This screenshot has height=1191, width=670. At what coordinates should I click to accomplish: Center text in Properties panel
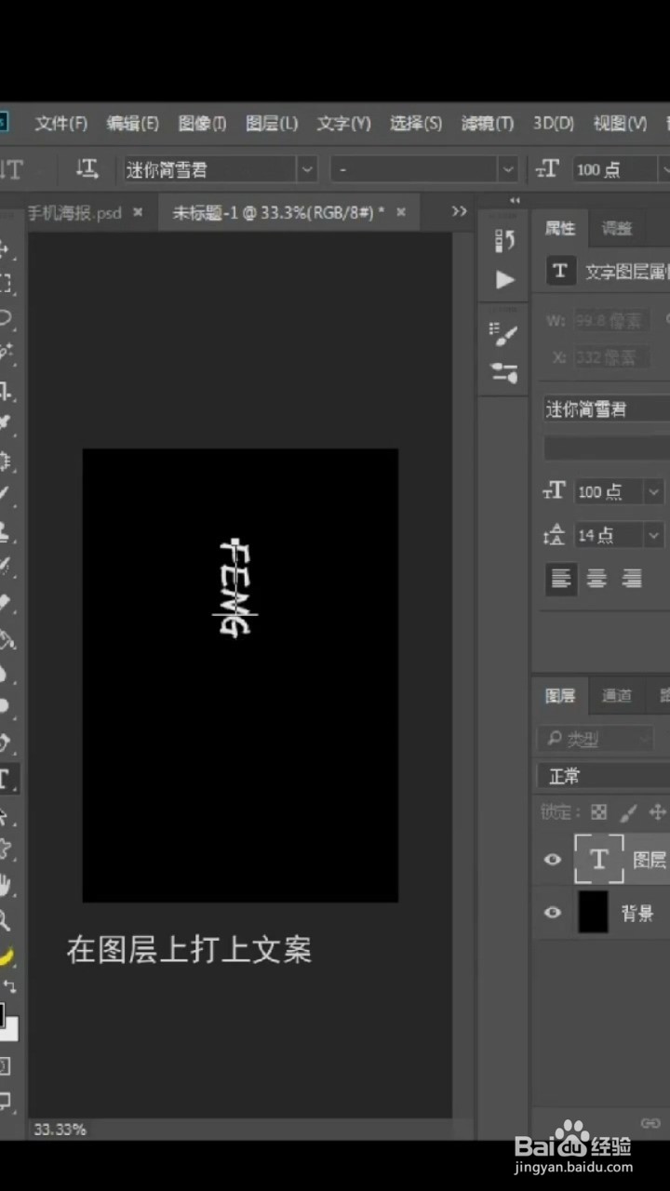(596, 579)
